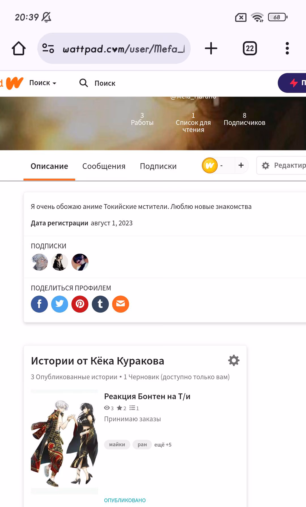Screen dimensions: 306x507
Task: Tap the story views eye icon
Action: (x=107, y=408)
